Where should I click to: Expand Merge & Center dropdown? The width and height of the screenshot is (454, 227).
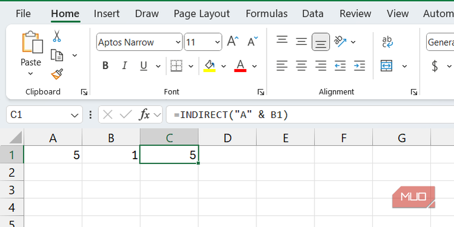[404, 66]
